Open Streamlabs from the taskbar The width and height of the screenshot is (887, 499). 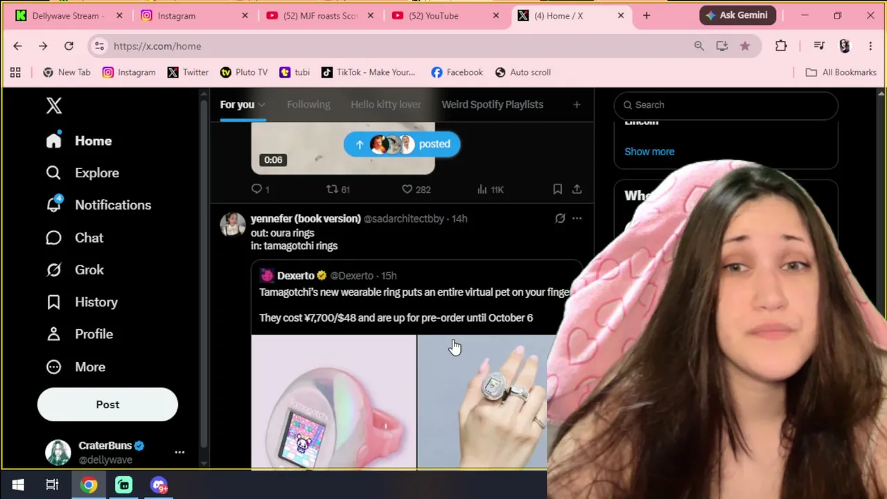click(x=123, y=484)
